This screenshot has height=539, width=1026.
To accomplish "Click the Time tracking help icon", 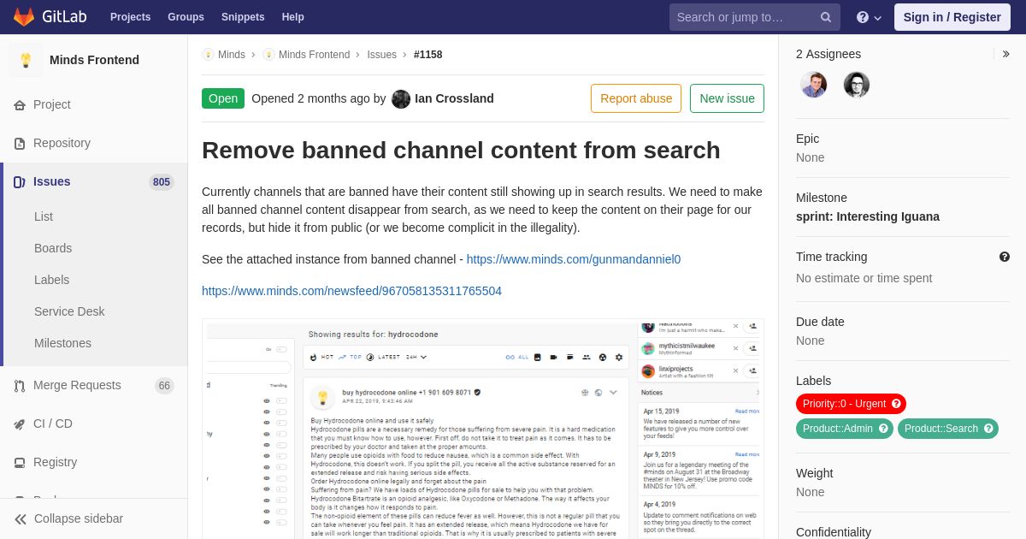I will (x=1005, y=257).
